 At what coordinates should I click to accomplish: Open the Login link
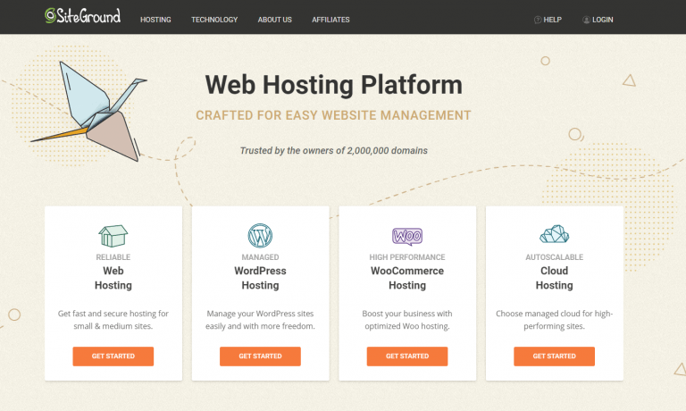[x=602, y=20]
